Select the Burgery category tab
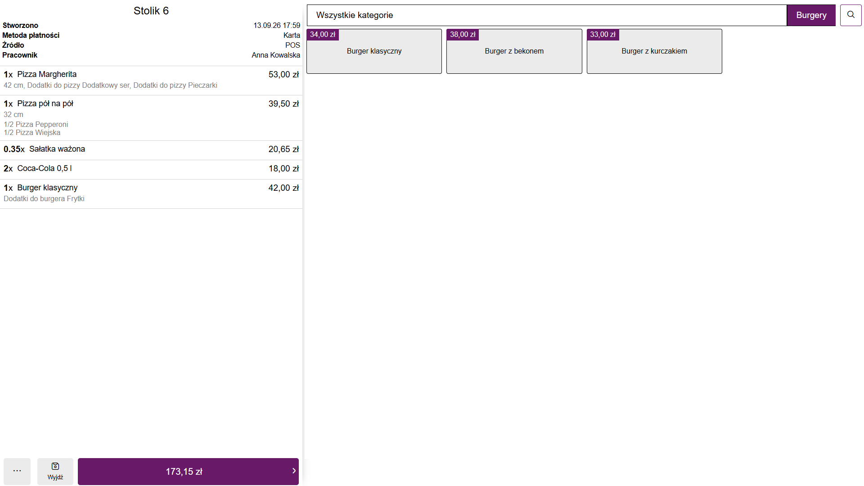Viewport: 864px width, 486px height. [811, 15]
